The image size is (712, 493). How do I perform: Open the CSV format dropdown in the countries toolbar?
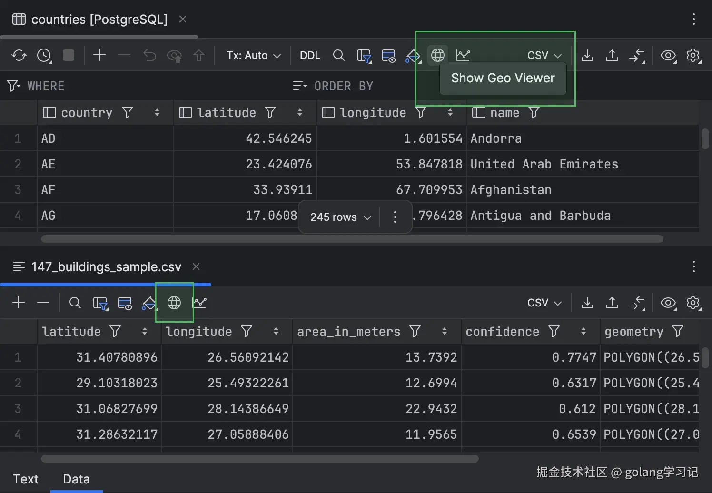pyautogui.click(x=544, y=56)
